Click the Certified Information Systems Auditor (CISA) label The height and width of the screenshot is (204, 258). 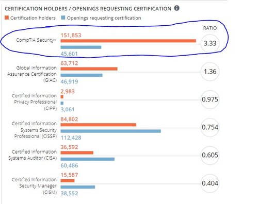33,155
